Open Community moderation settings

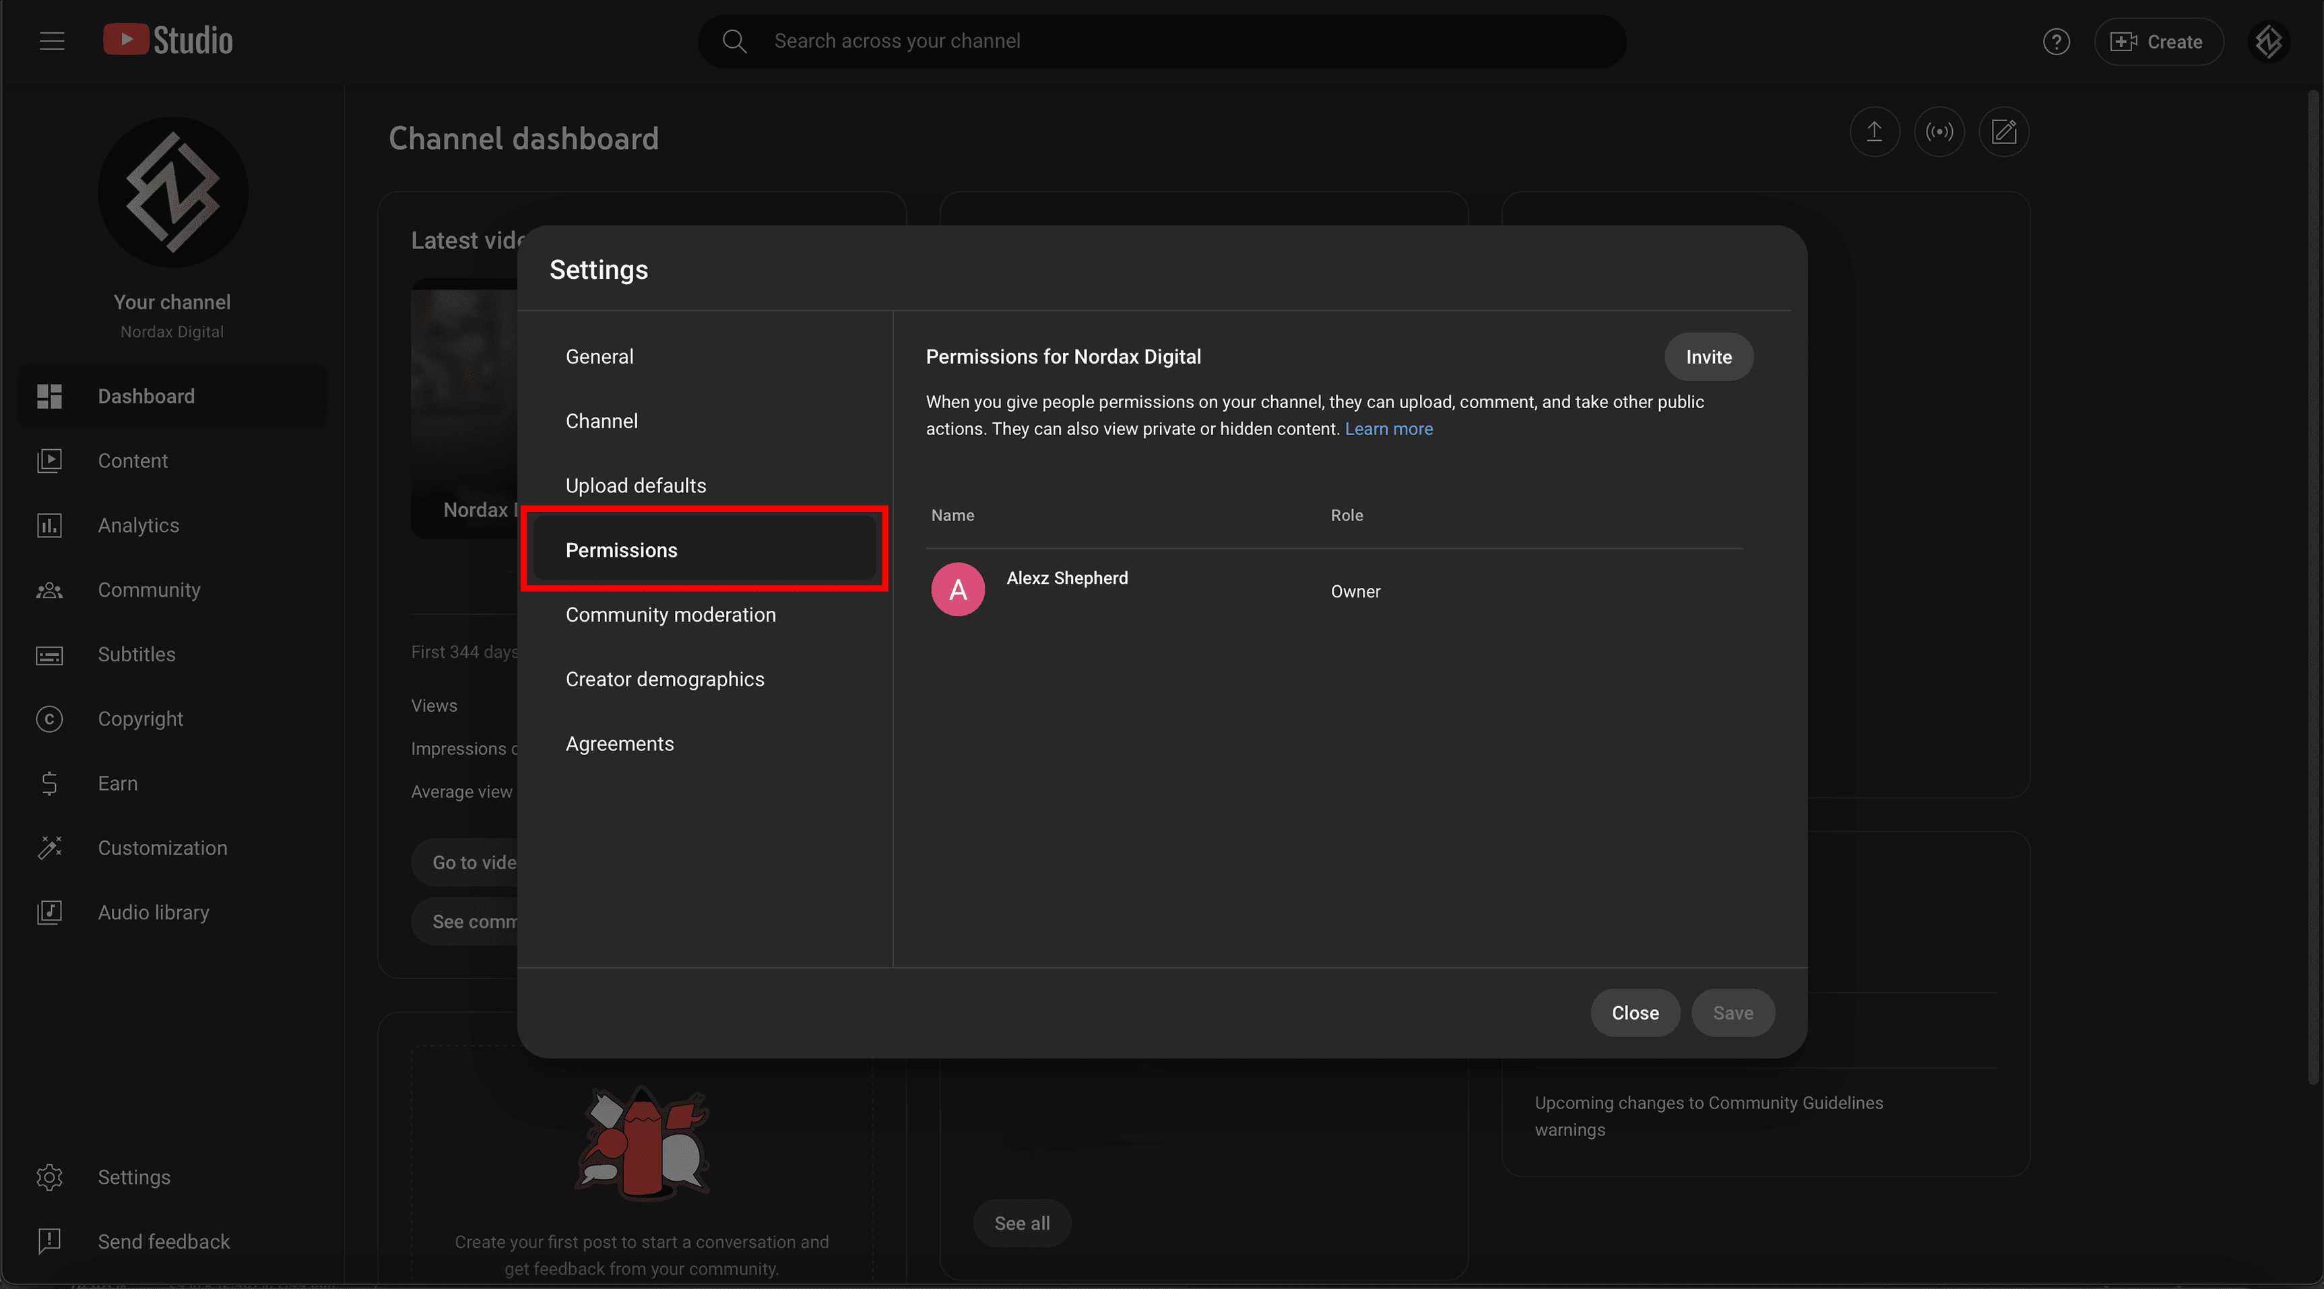coord(671,614)
